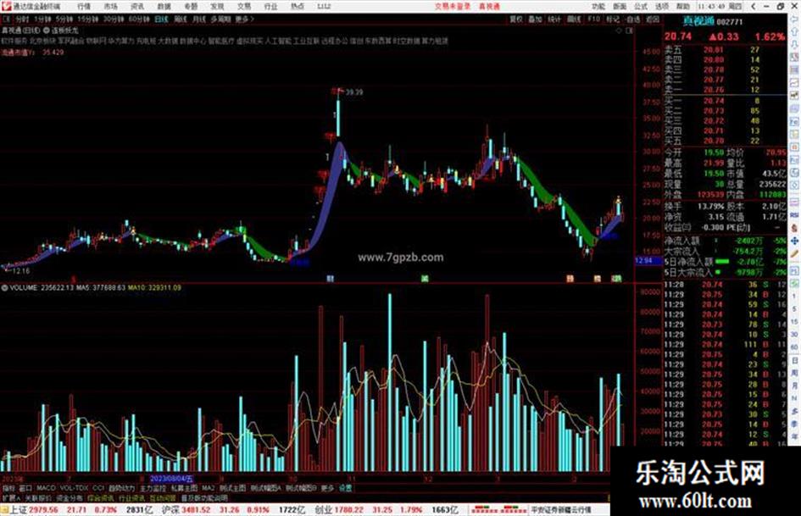Click the 买一 bid price row
This screenshot has width=801, height=516.
pos(725,101)
